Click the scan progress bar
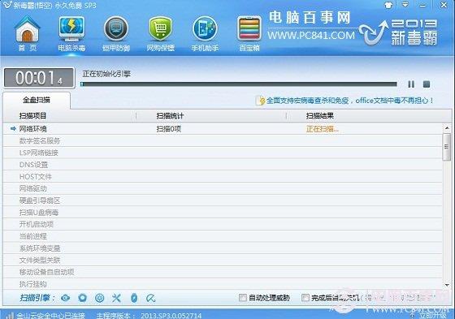This screenshot has width=455, height=319. (239, 84)
